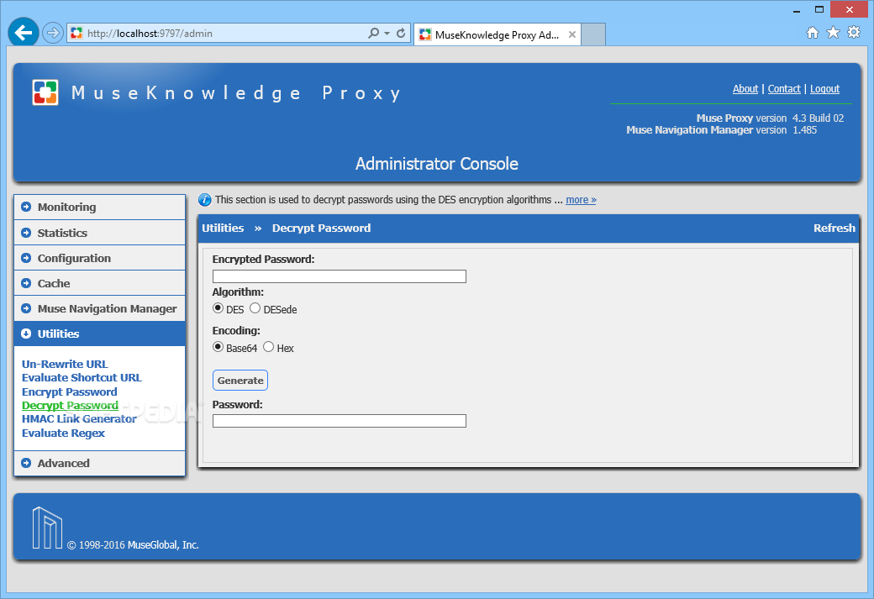Screen dimensions: 874x599
Task: Open the Contact link
Action: coord(784,88)
